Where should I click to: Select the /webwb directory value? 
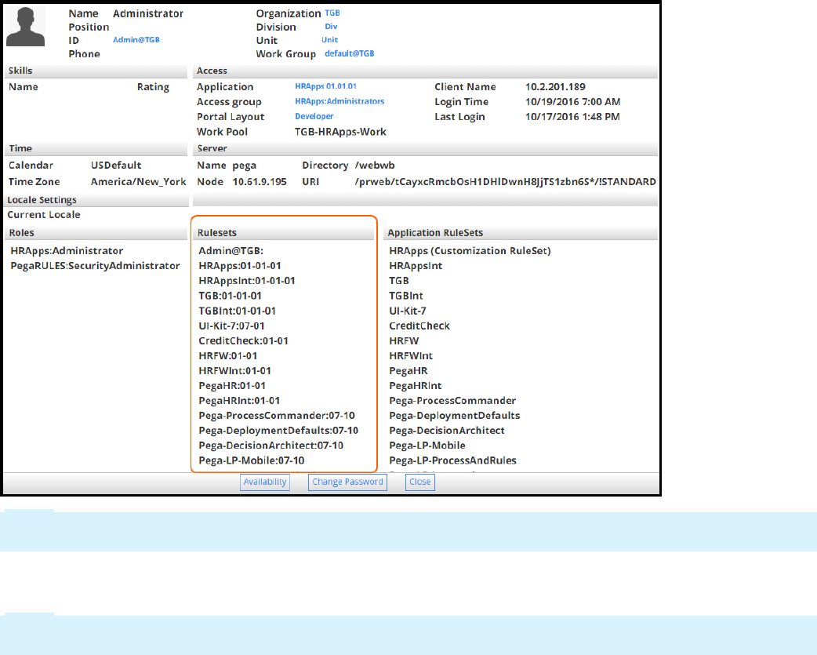375,166
